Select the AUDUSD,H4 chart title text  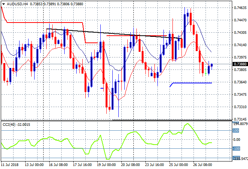[17, 4]
